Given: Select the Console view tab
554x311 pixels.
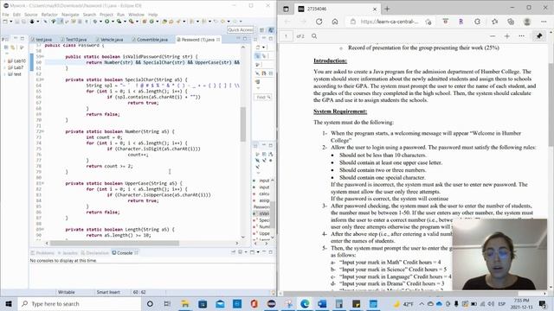Looking at the screenshot, I should (x=122, y=253).
